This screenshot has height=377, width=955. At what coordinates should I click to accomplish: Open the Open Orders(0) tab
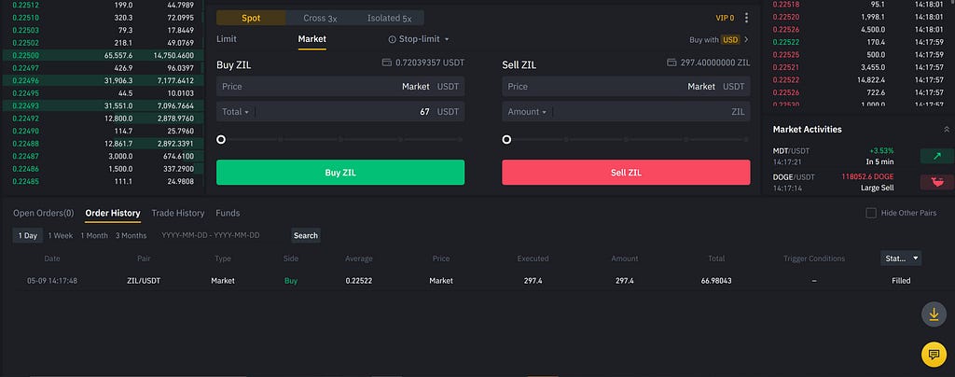coord(43,213)
